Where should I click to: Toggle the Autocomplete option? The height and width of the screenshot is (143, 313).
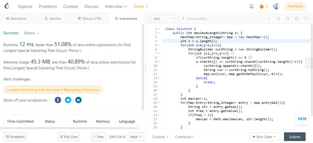tap(194, 18)
